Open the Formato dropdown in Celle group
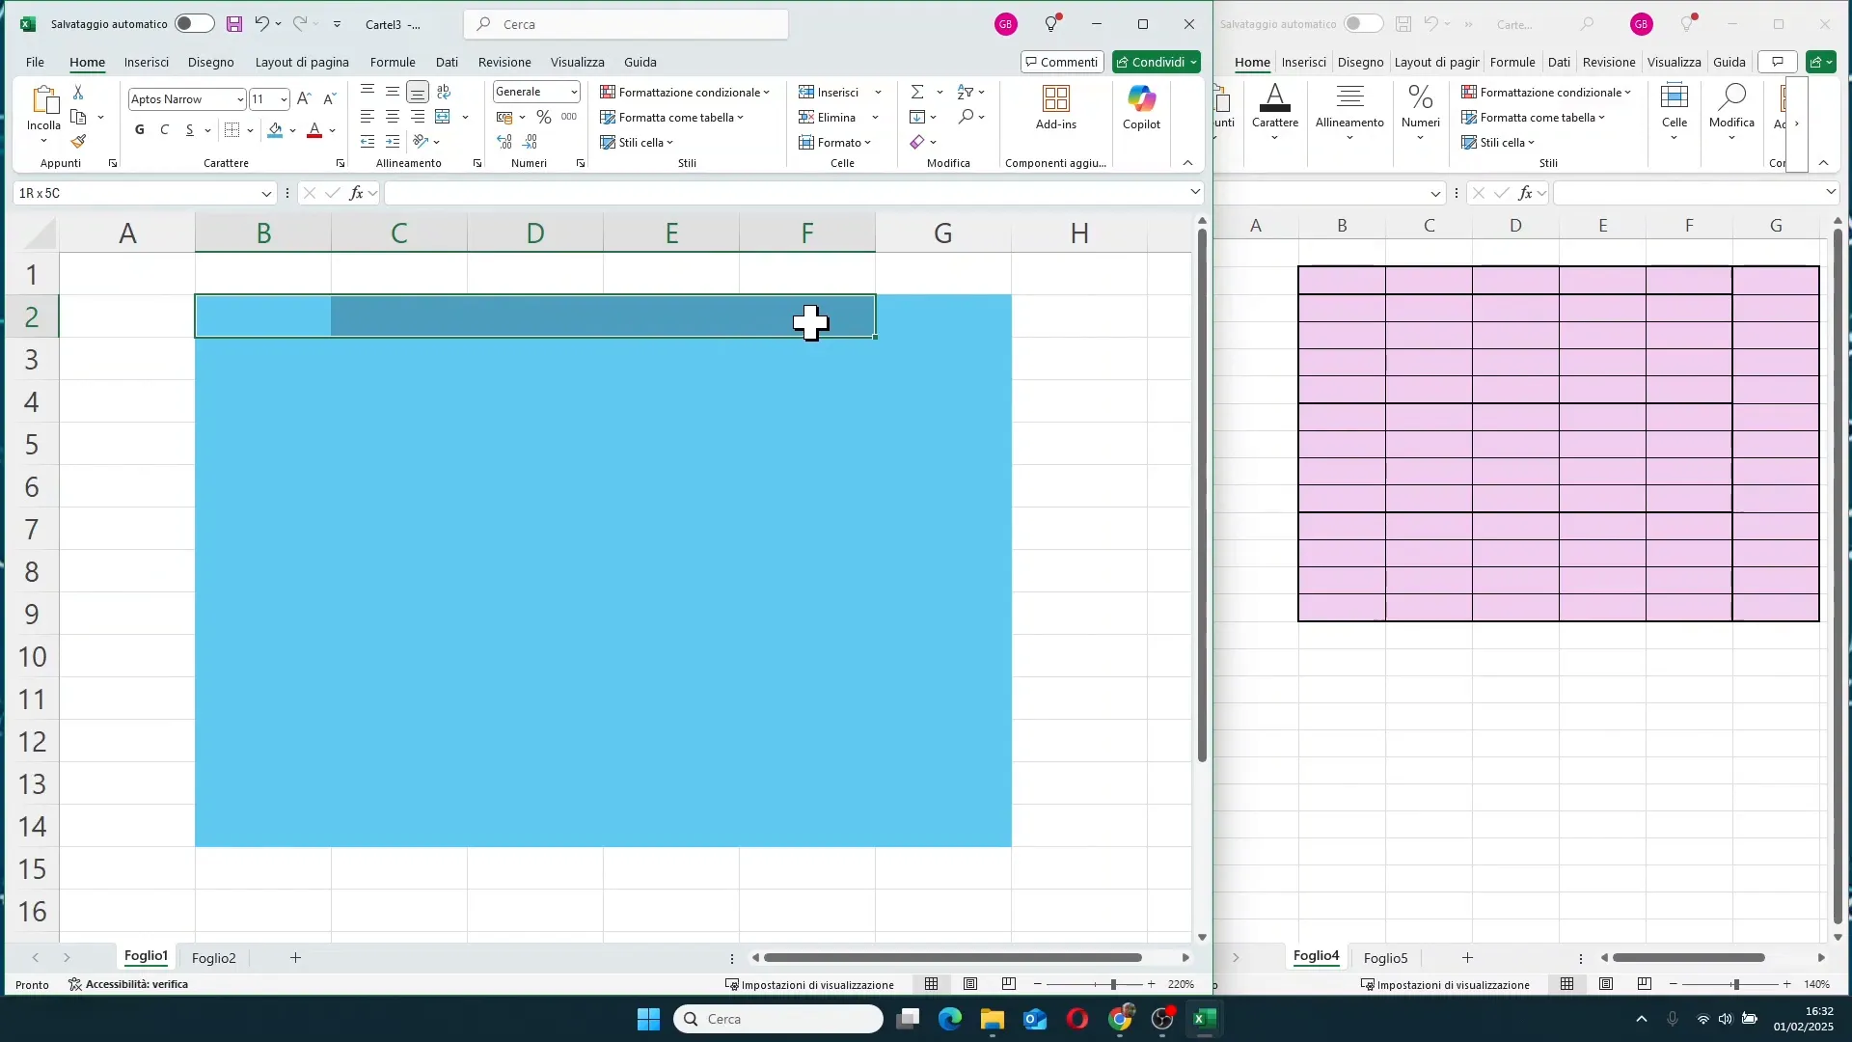The image size is (1852, 1042). [835, 142]
